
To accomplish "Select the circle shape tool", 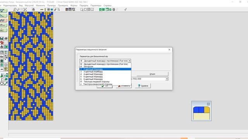I will (x=2, y=83).
